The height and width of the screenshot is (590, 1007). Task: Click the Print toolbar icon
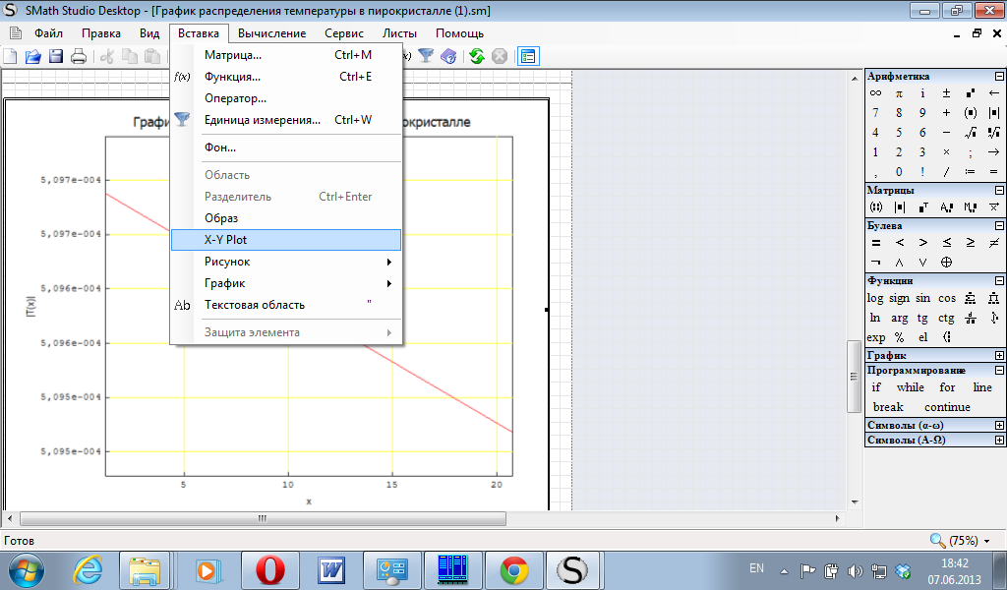click(79, 56)
